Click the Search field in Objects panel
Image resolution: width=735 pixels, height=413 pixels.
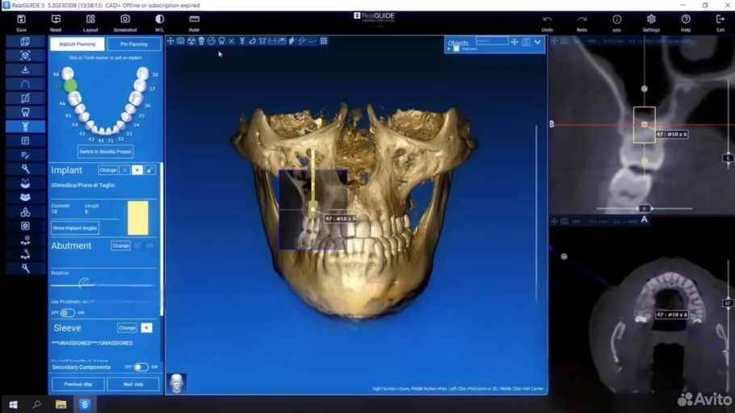pyautogui.click(x=492, y=41)
